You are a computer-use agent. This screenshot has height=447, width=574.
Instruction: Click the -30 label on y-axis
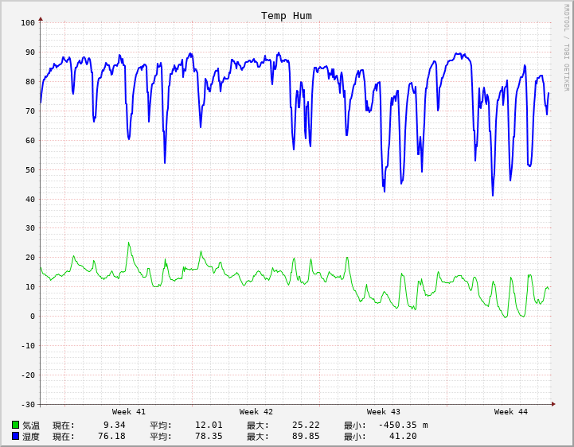[x=28, y=404]
